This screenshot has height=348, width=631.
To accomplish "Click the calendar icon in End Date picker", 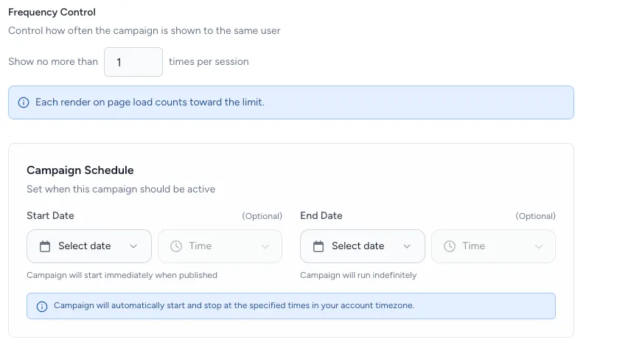I will coord(318,246).
